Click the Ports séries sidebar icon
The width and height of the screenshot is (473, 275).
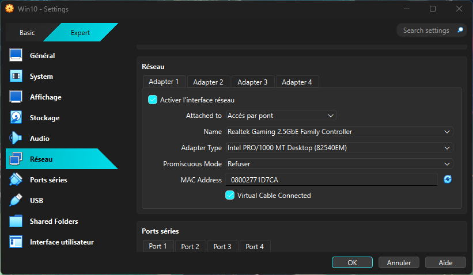16,180
